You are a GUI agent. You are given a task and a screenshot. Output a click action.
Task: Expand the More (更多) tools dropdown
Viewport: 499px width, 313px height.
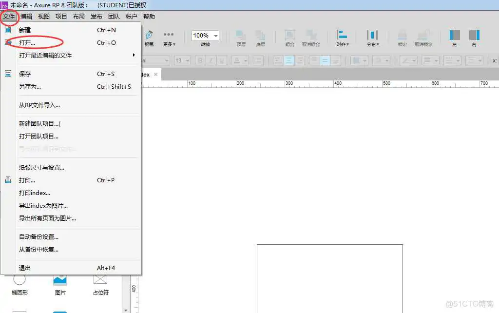tap(169, 37)
